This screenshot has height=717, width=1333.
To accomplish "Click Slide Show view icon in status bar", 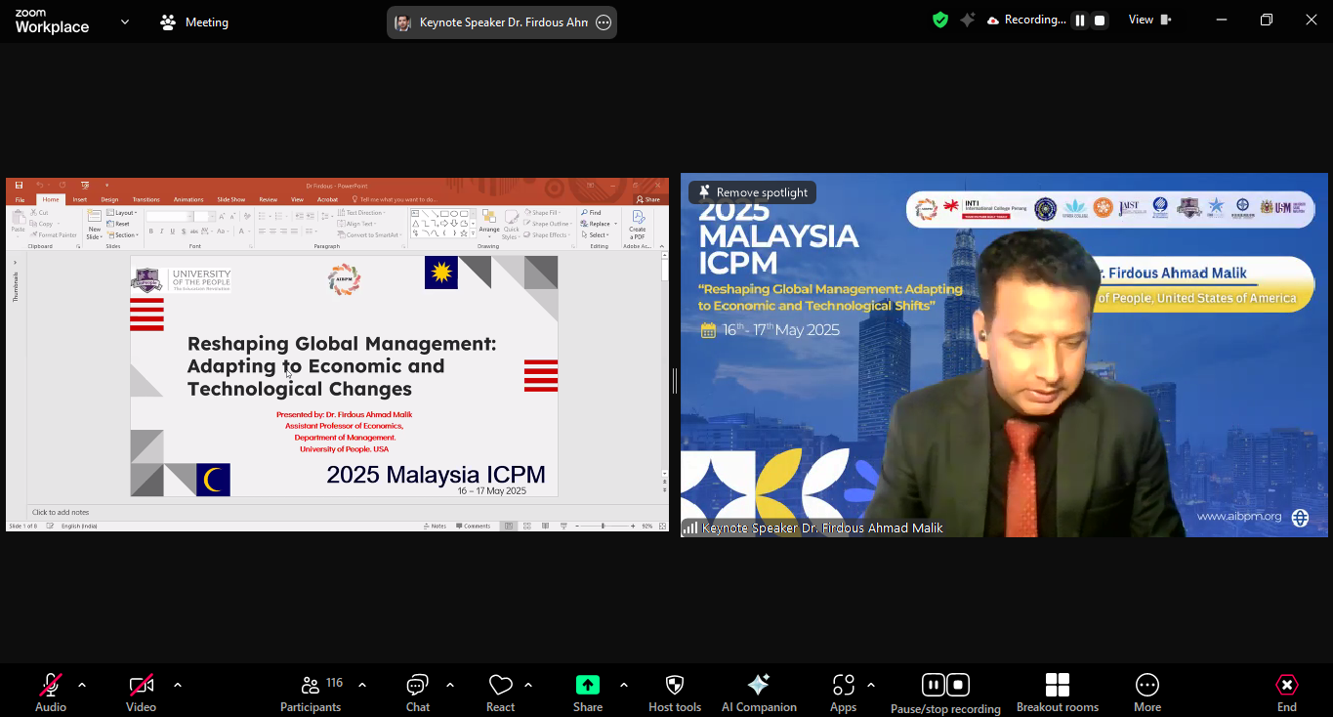I will tap(563, 526).
